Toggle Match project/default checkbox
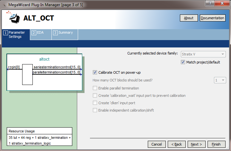This screenshot has height=151, width=231. click(183, 62)
